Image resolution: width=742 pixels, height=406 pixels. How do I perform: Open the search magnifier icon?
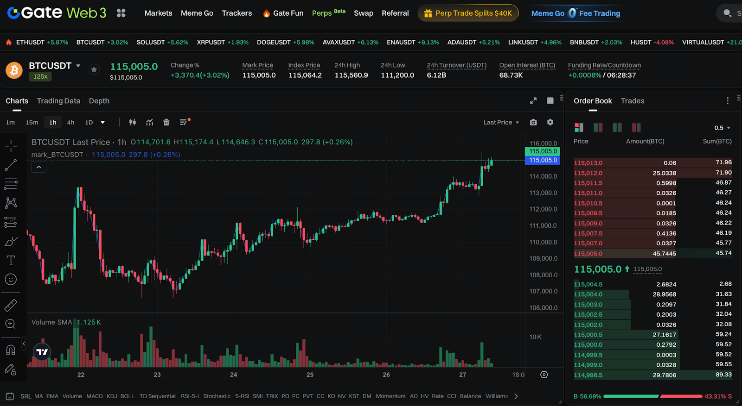(727, 13)
